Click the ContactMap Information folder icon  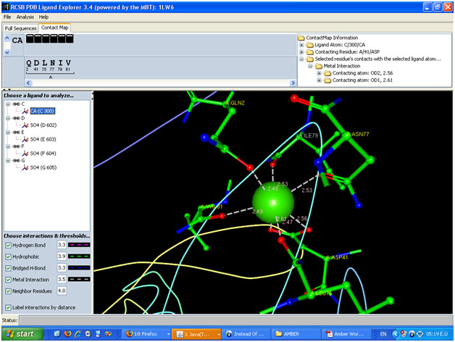tap(301, 38)
